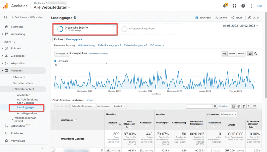
Task: Switch to the Einstiegspfade tab
Action: tap(74, 39)
